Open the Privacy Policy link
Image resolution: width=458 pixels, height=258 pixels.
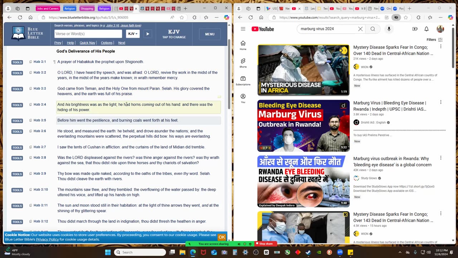pos(47,239)
